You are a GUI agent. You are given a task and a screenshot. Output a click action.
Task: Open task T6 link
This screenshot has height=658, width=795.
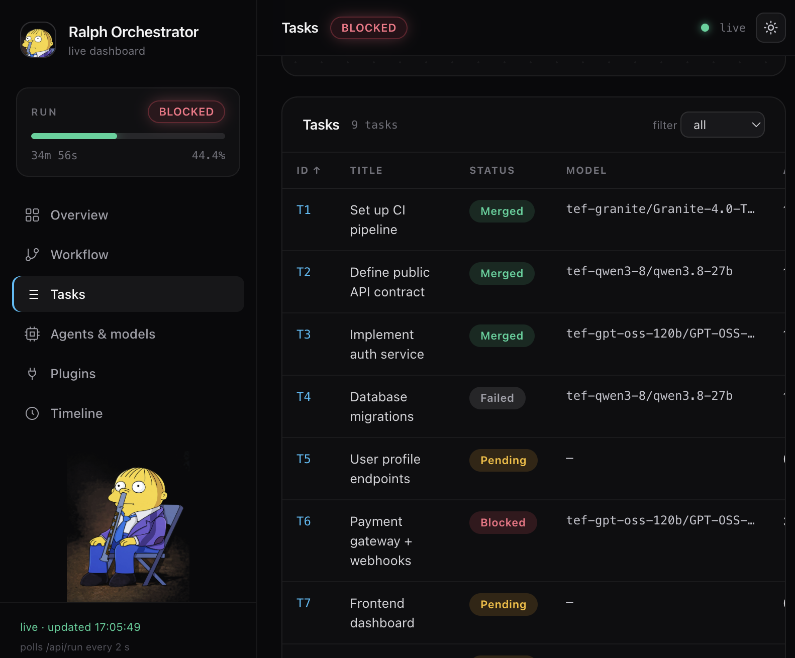(x=304, y=521)
